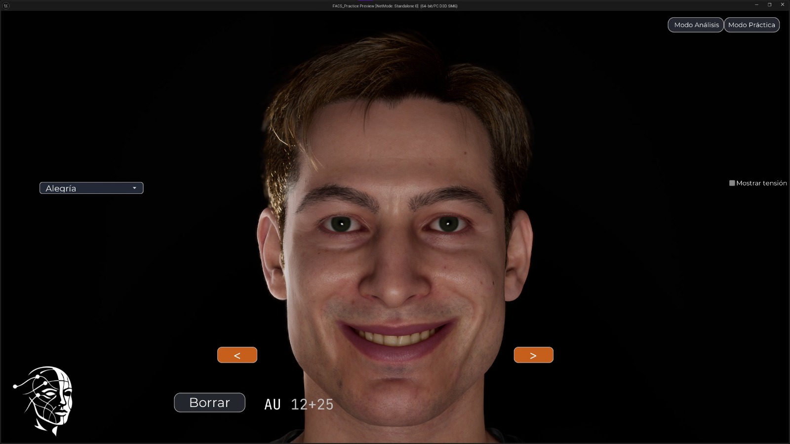Viewport: 790px width, 444px height.
Task: Click the Borrar button
Action: 209,403
